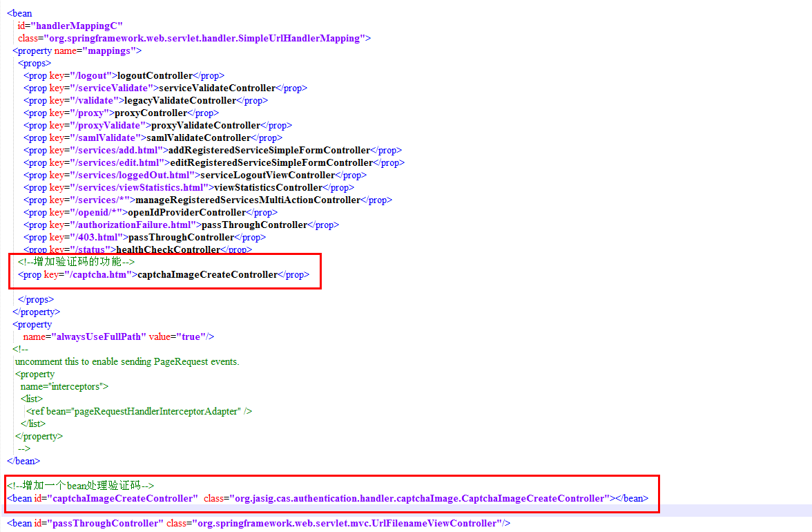Click the "/services/loggedOut.html" key value
812x532 pixels.
(133, 175)
